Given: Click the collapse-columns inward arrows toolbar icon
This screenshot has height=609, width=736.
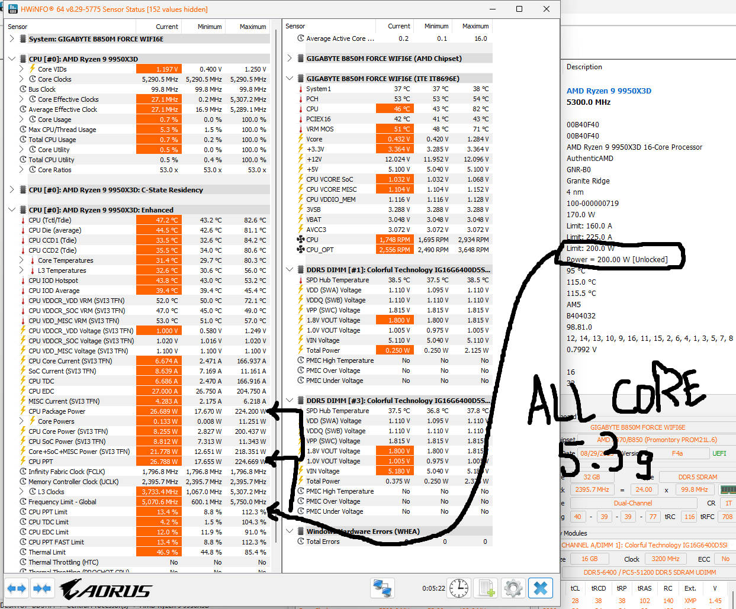Looking at the screenshot, I should 42,588.
